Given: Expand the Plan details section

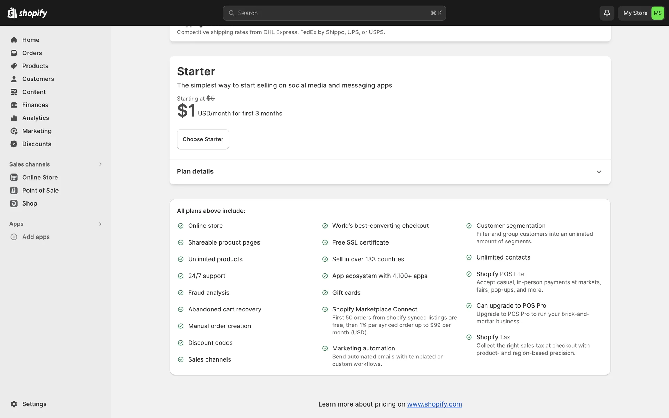Looking at the screenshot, I should [599, 172].
